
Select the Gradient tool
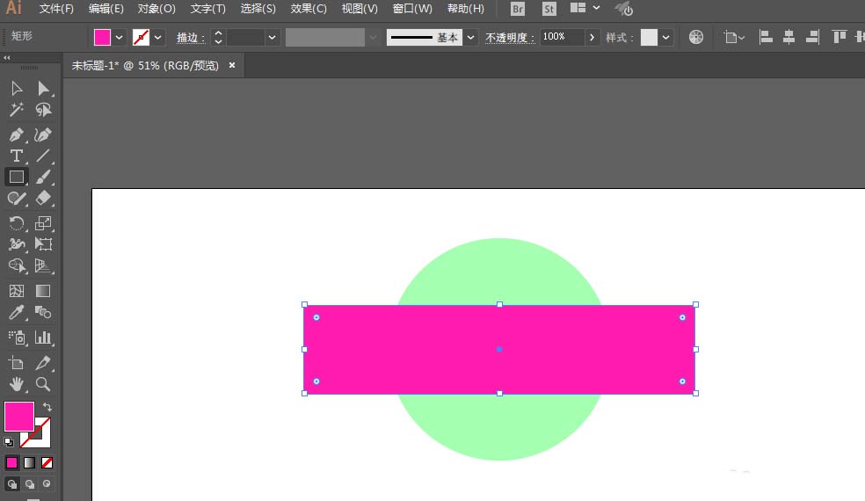point(43,291)
